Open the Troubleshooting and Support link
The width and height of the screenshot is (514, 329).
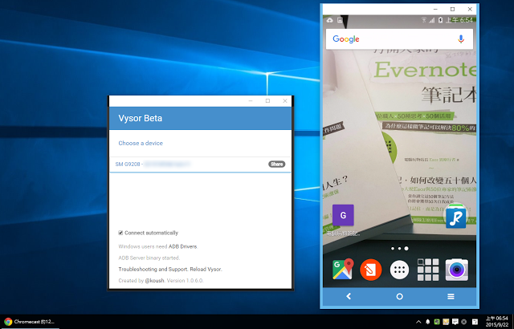153,269
